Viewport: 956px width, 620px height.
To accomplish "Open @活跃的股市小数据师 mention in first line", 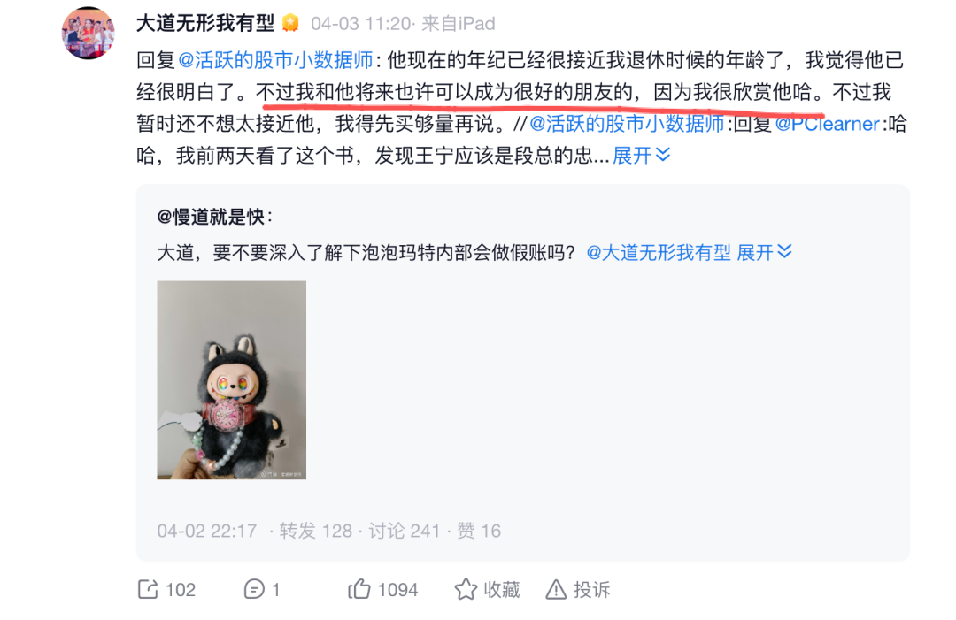I will coord(275,60).
